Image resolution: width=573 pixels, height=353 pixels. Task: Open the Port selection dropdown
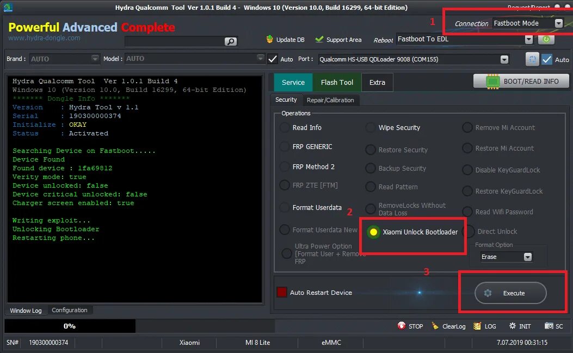pos(504,60)
